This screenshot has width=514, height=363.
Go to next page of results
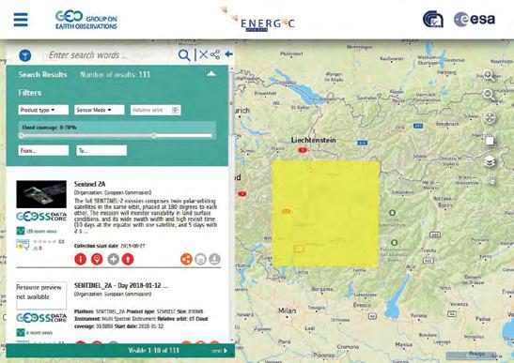pyautogui.click(x=220, y=351)
